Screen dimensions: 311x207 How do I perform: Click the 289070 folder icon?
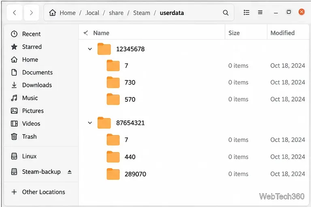(x=113, y=174)
